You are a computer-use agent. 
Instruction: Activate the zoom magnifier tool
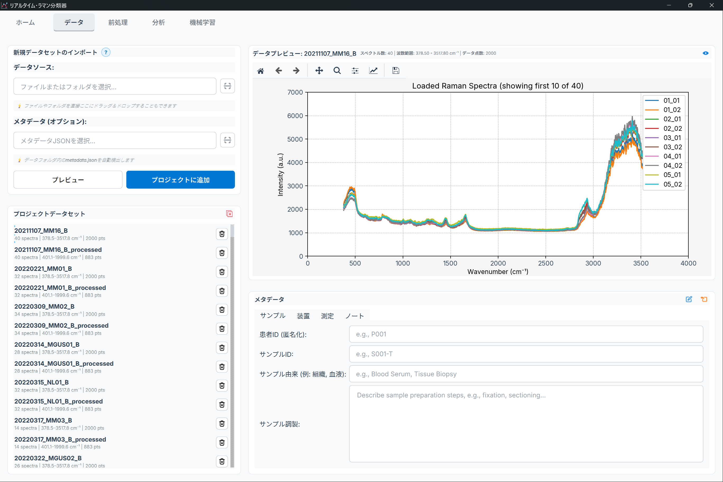337,71
